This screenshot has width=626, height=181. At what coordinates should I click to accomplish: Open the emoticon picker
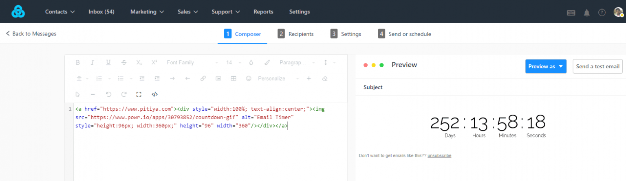[249, 79]
